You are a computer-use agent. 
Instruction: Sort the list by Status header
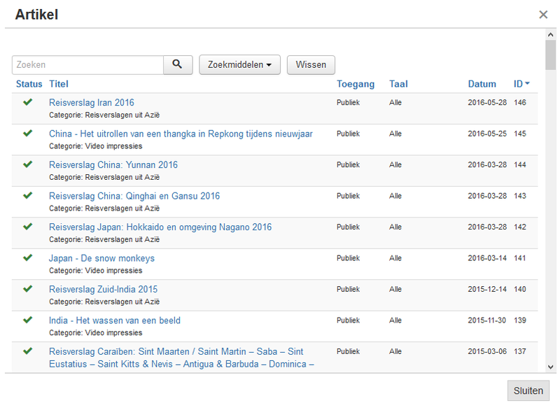click(29, 84)
